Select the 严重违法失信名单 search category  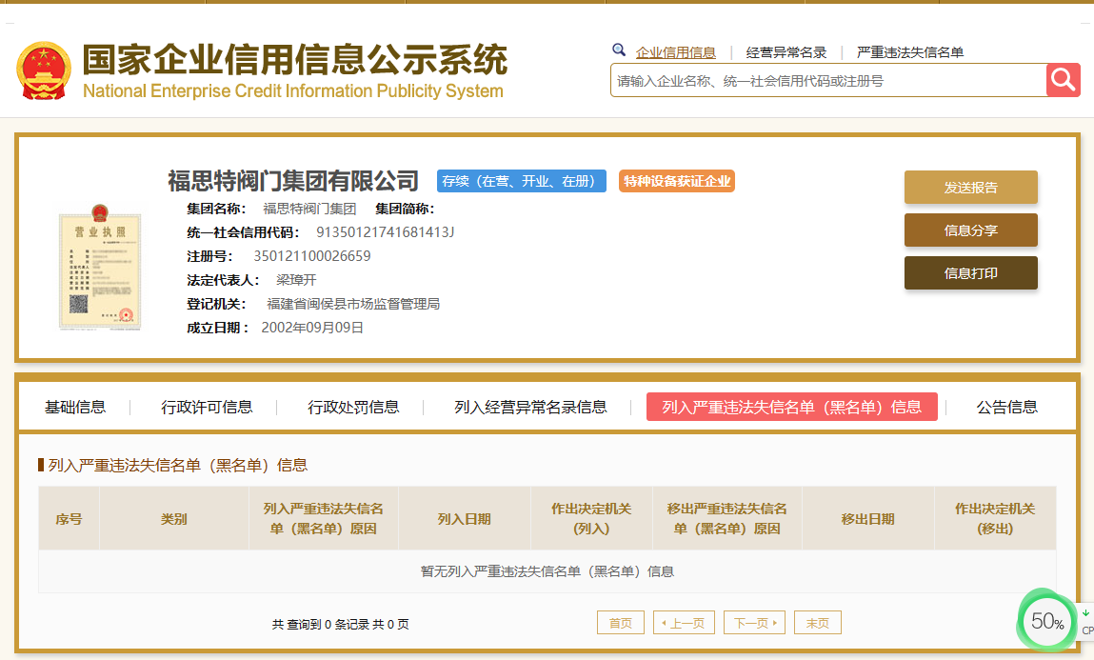pos(910,52)
